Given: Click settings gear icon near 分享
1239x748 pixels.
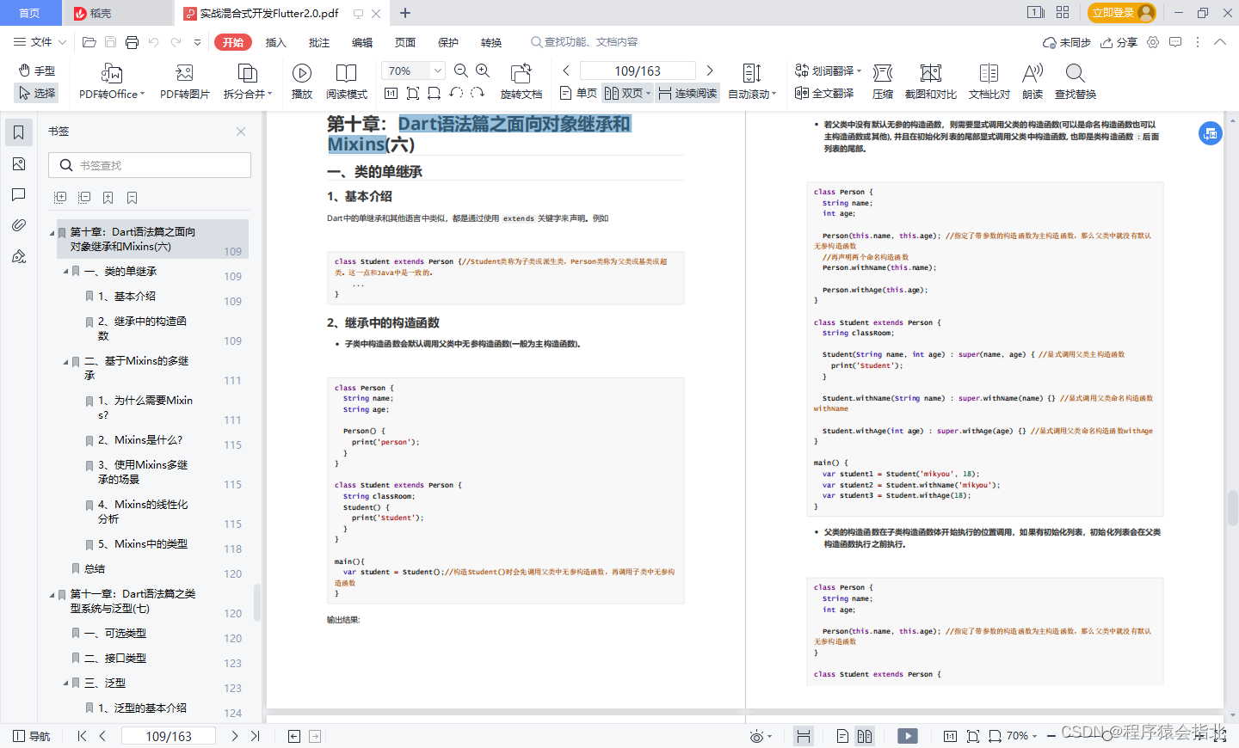Looking at the screenshot, I should [x=1153, y=42].
